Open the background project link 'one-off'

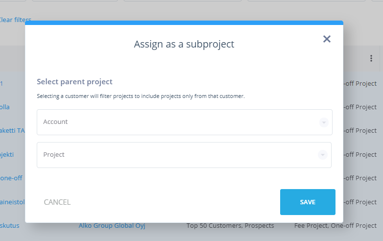11,178
